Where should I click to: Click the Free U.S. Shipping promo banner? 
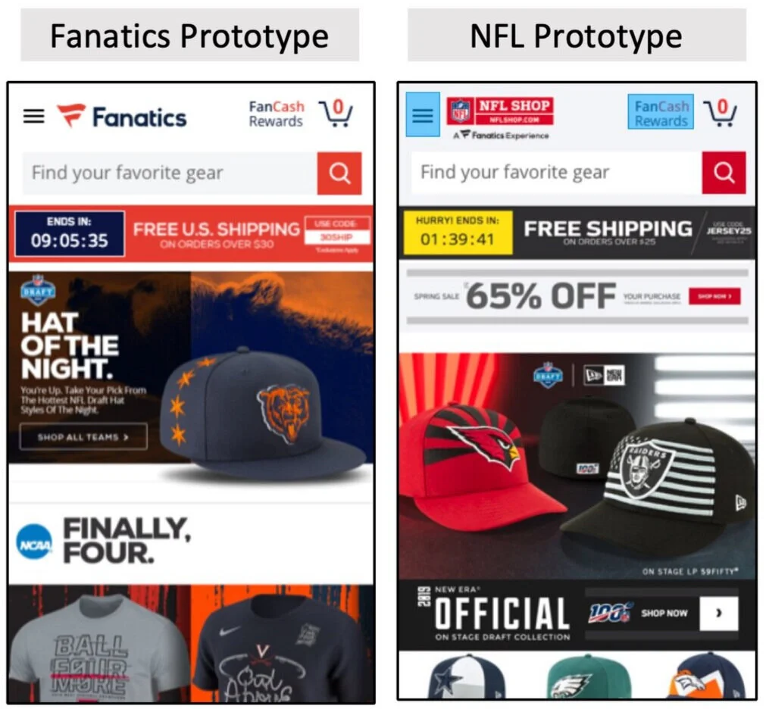point(191,234)
